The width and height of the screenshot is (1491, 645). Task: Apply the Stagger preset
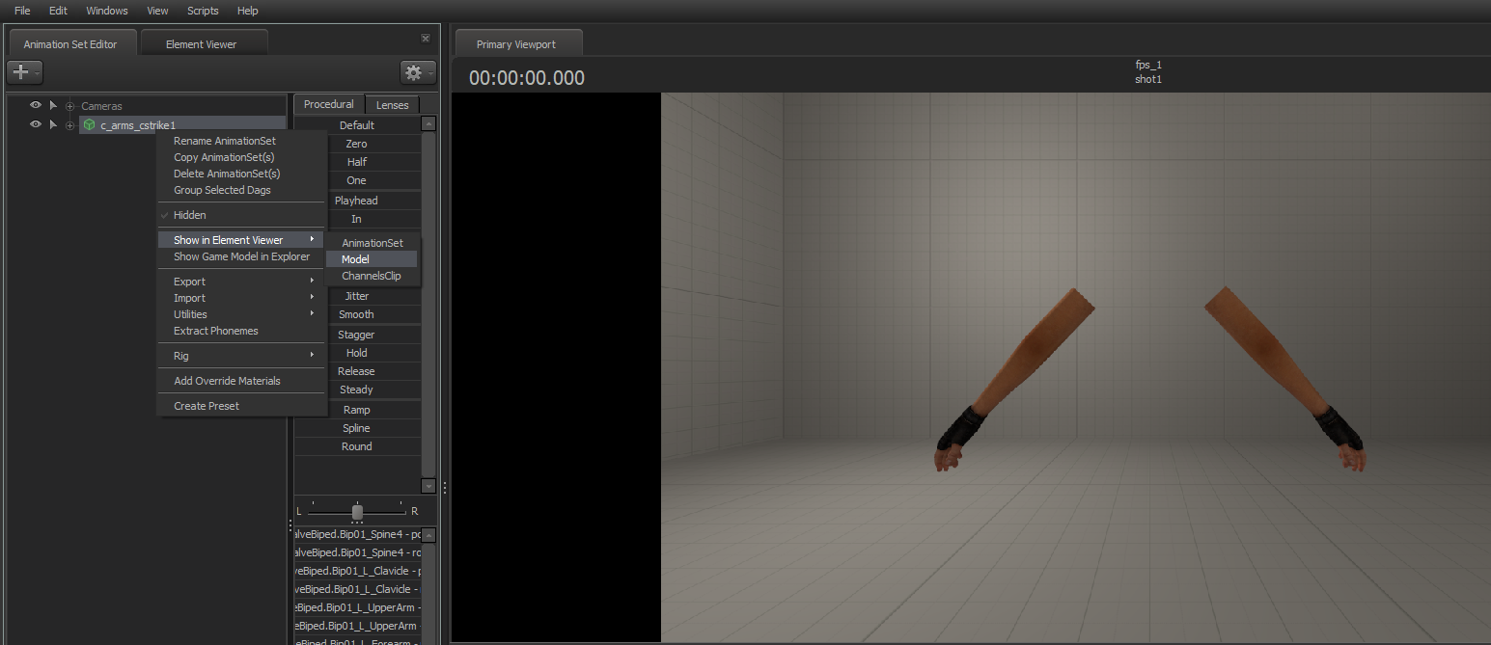(357, 335)
